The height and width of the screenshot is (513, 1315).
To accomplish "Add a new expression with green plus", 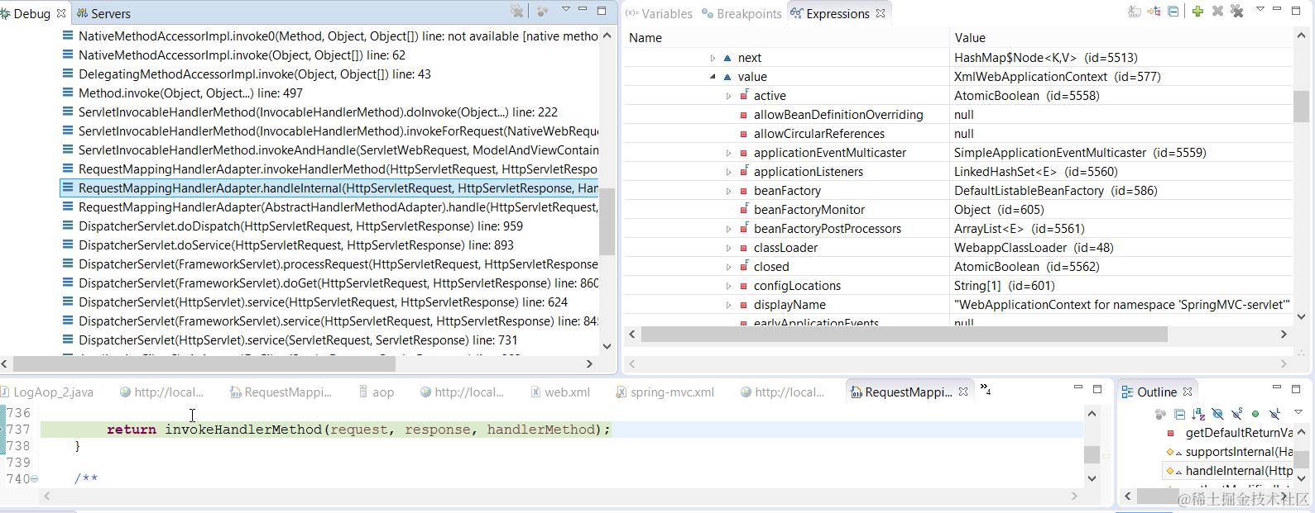I will tap(1197, 12).
